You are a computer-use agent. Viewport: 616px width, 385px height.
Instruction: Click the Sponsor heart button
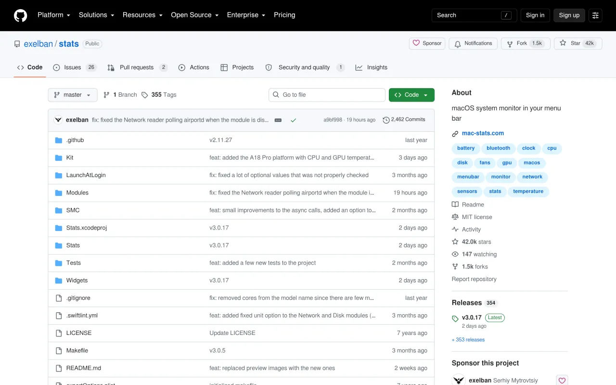click(427, 43)
